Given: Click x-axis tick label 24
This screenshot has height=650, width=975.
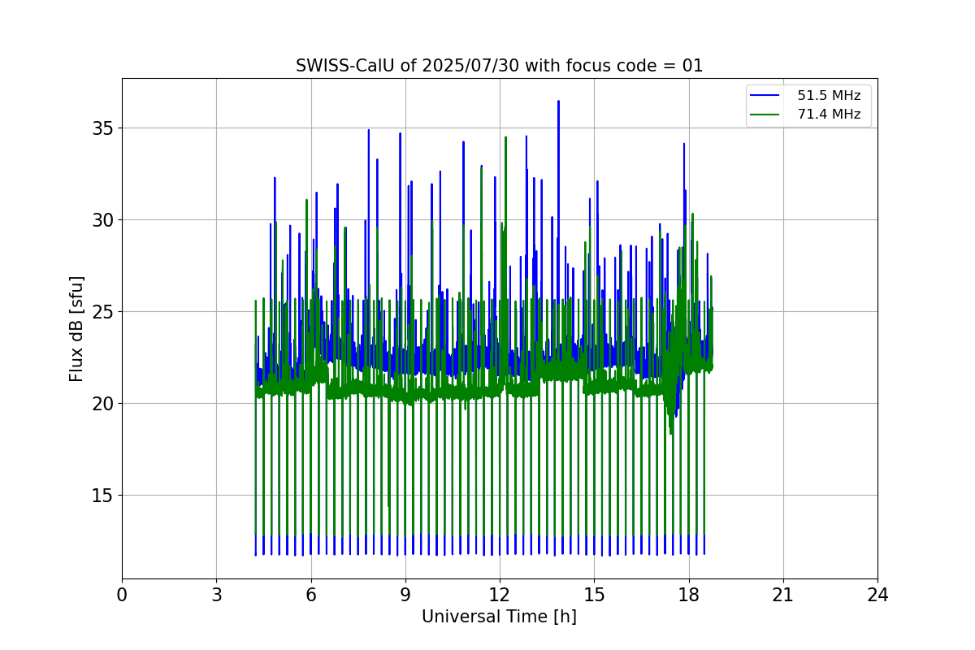Looking at the screenshot, I should click(877, 595).
